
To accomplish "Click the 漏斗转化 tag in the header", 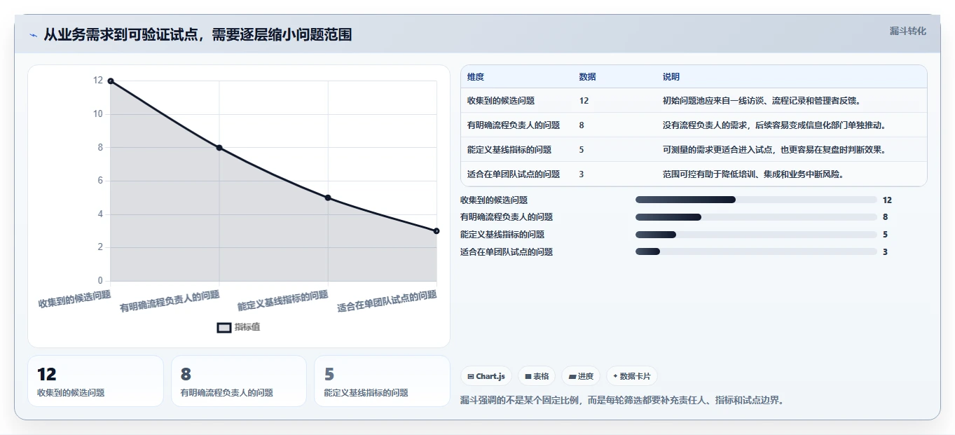I will click(x=908, y=32).
